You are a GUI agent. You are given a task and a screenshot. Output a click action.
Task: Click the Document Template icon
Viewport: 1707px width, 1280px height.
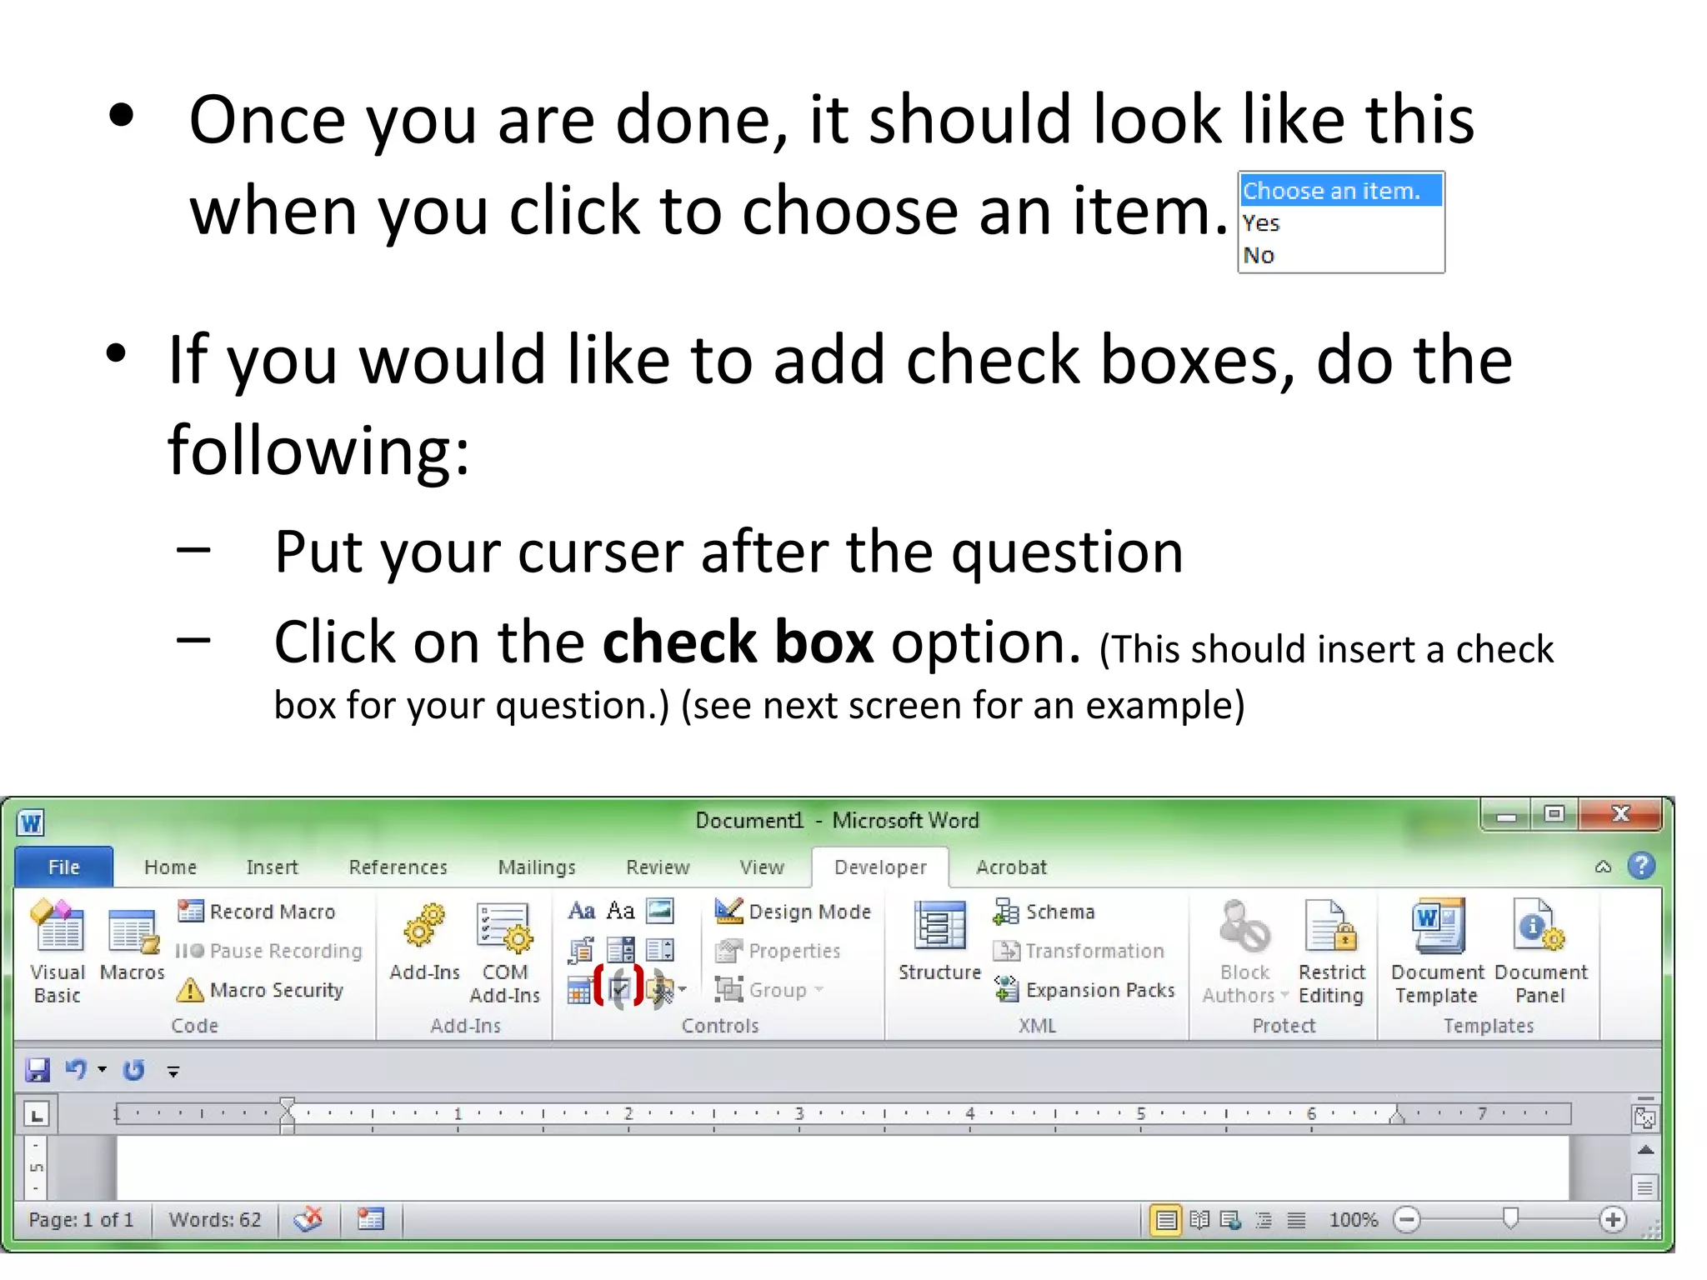[1437, 950]
